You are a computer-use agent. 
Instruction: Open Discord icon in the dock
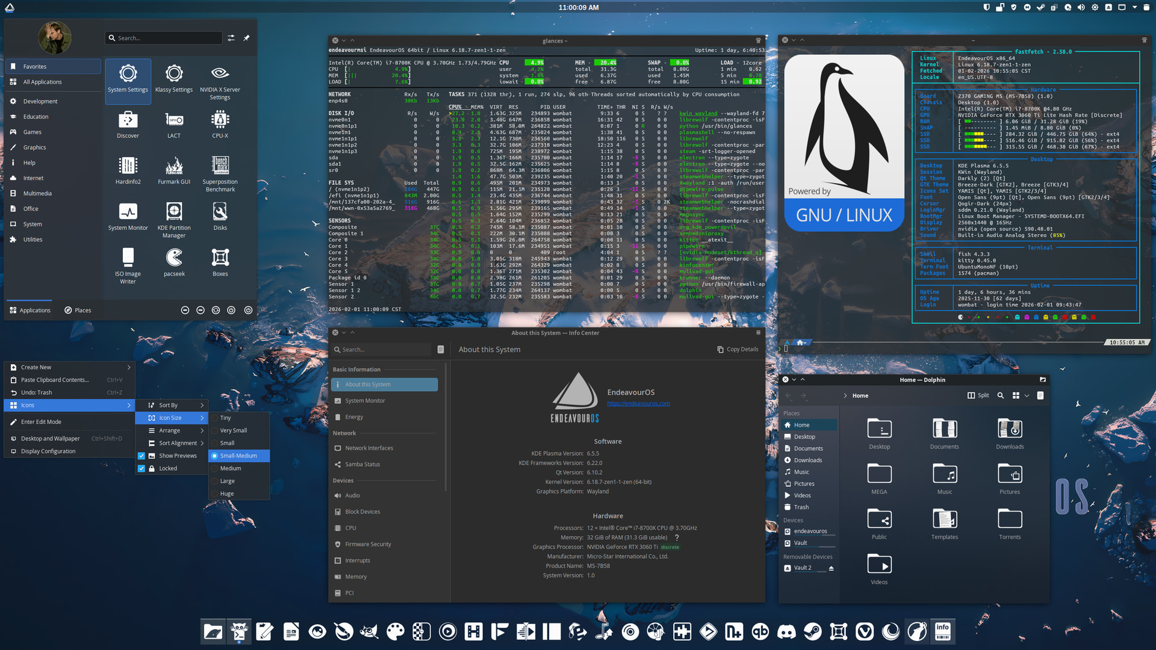pyautogui.click(x=786, y=631)
